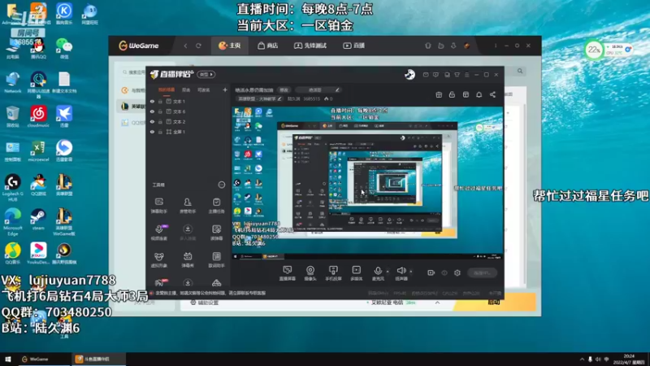This screenshot has width=650, height=366.
Task: Open WeGame taskbar button
Action: pos(44,359)
